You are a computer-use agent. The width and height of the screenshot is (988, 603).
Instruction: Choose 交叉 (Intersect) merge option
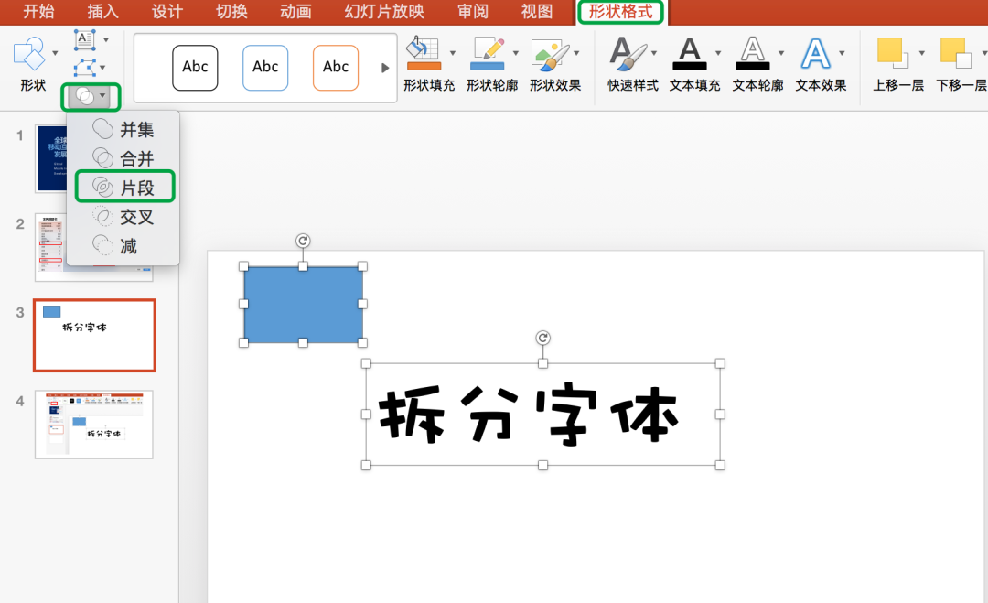click(124, 217)
